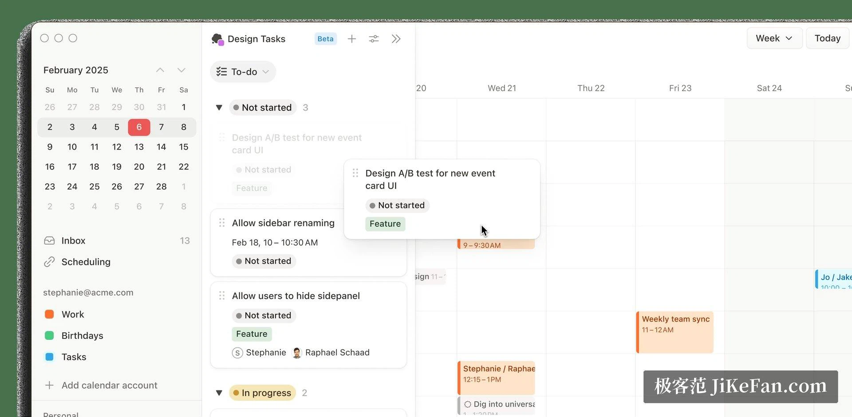Click the Stephanie assignee initial avatar
This screenshot has height=417, width=852.
(x=237, y=353)
